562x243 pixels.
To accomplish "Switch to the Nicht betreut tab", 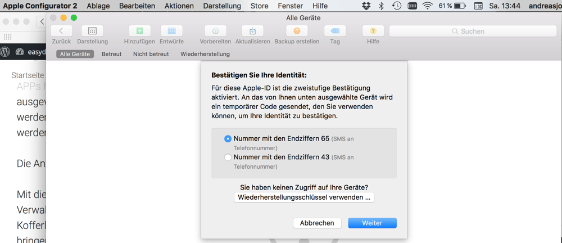I will coord(151,54).
